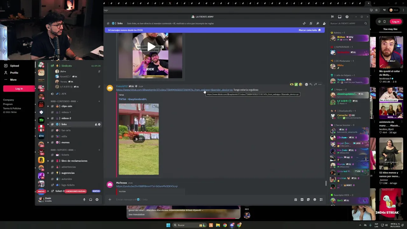Open fan-arts channel

[x=75, y=130]
